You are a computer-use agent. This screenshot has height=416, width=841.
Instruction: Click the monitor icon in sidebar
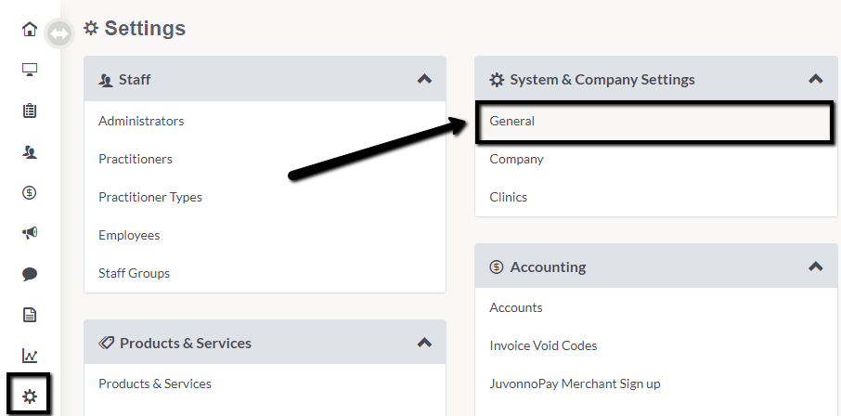coord(30,70)
